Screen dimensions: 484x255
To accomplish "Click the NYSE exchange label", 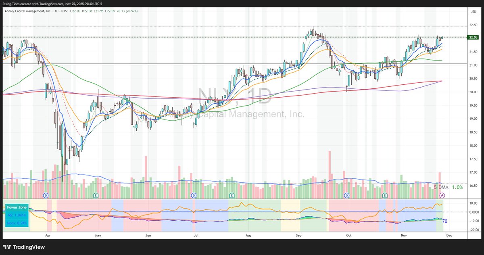I will pos(64,11).
